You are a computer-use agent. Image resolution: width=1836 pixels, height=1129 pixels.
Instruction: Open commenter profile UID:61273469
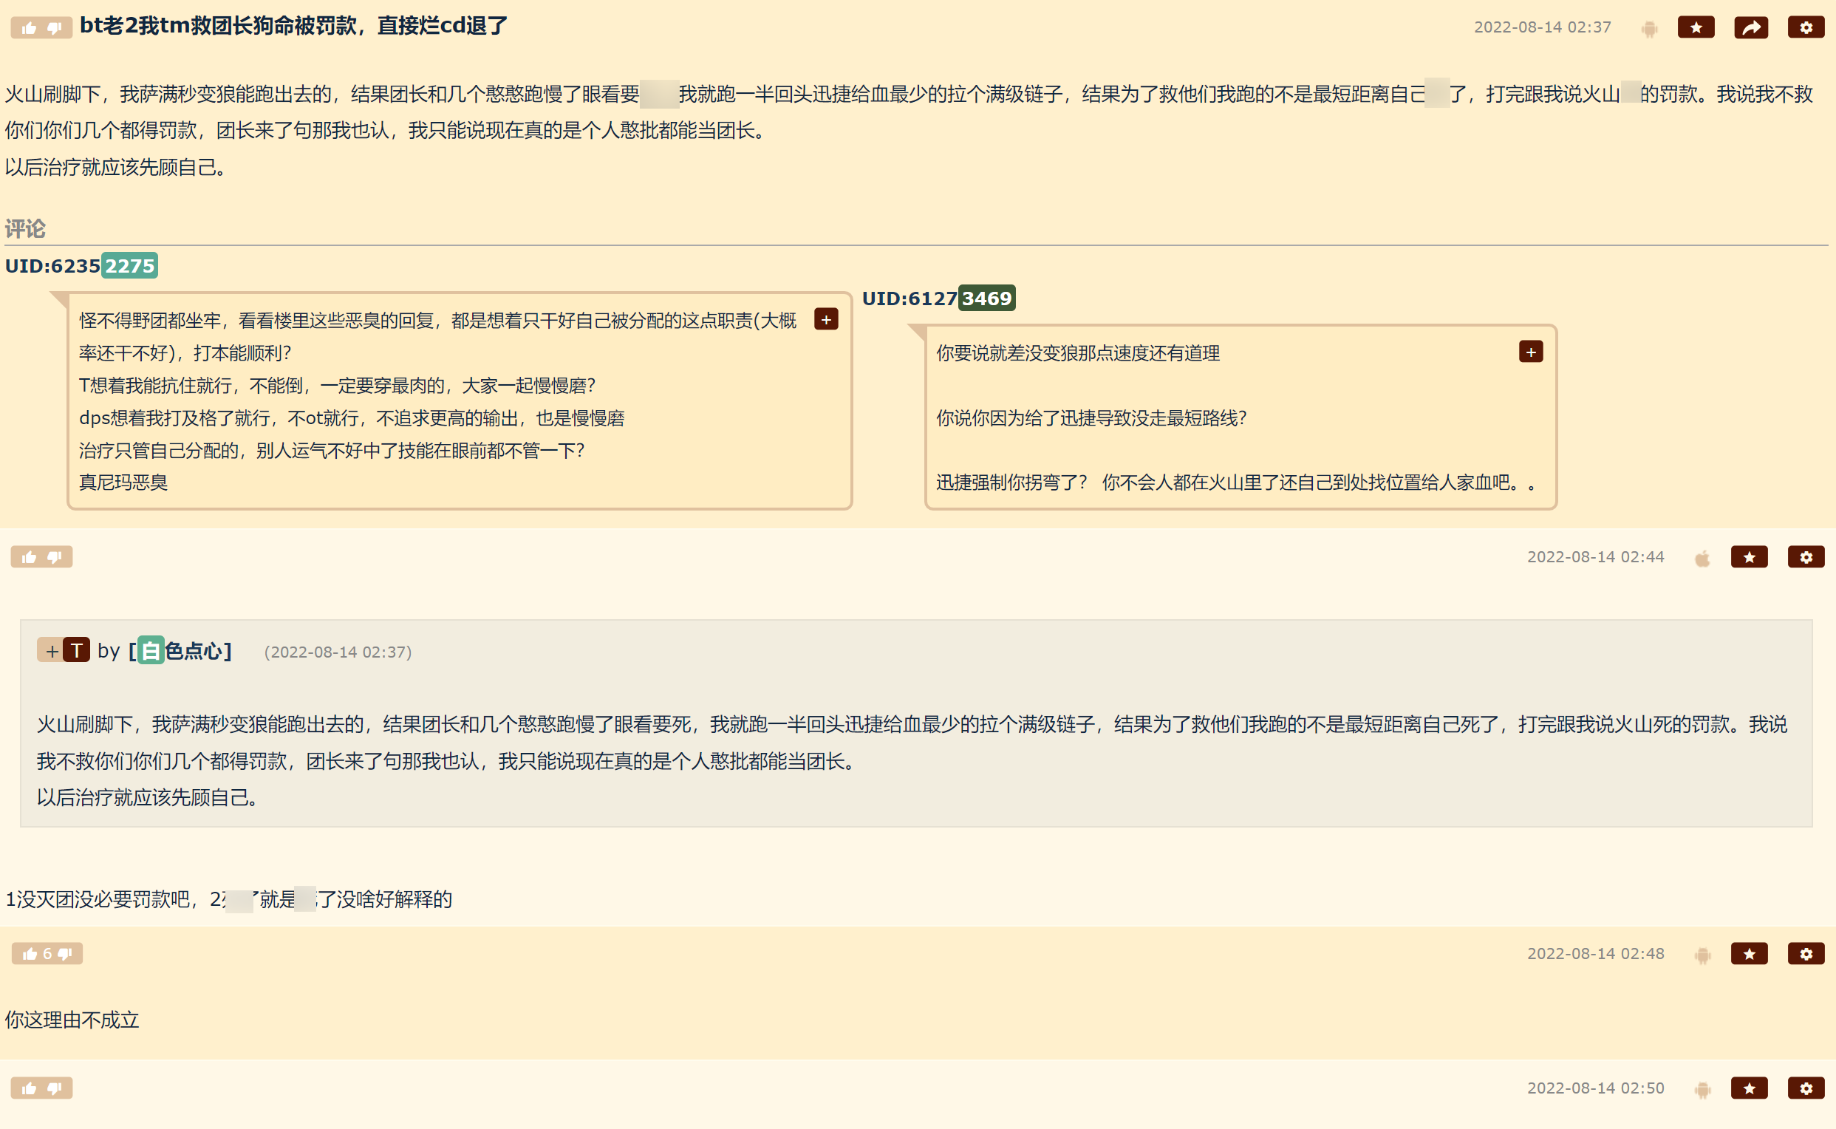(938, 298)
